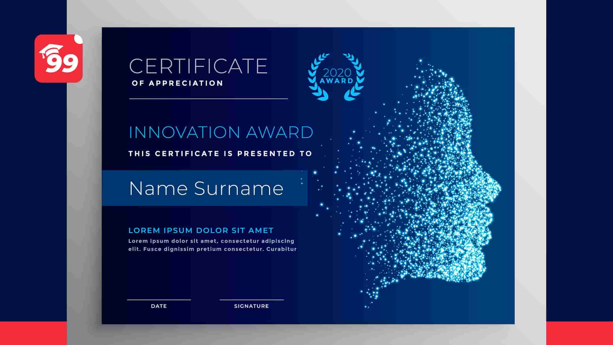Click the DATE label
The height and width of the screenshot is (345, 613).
point(159,306)
